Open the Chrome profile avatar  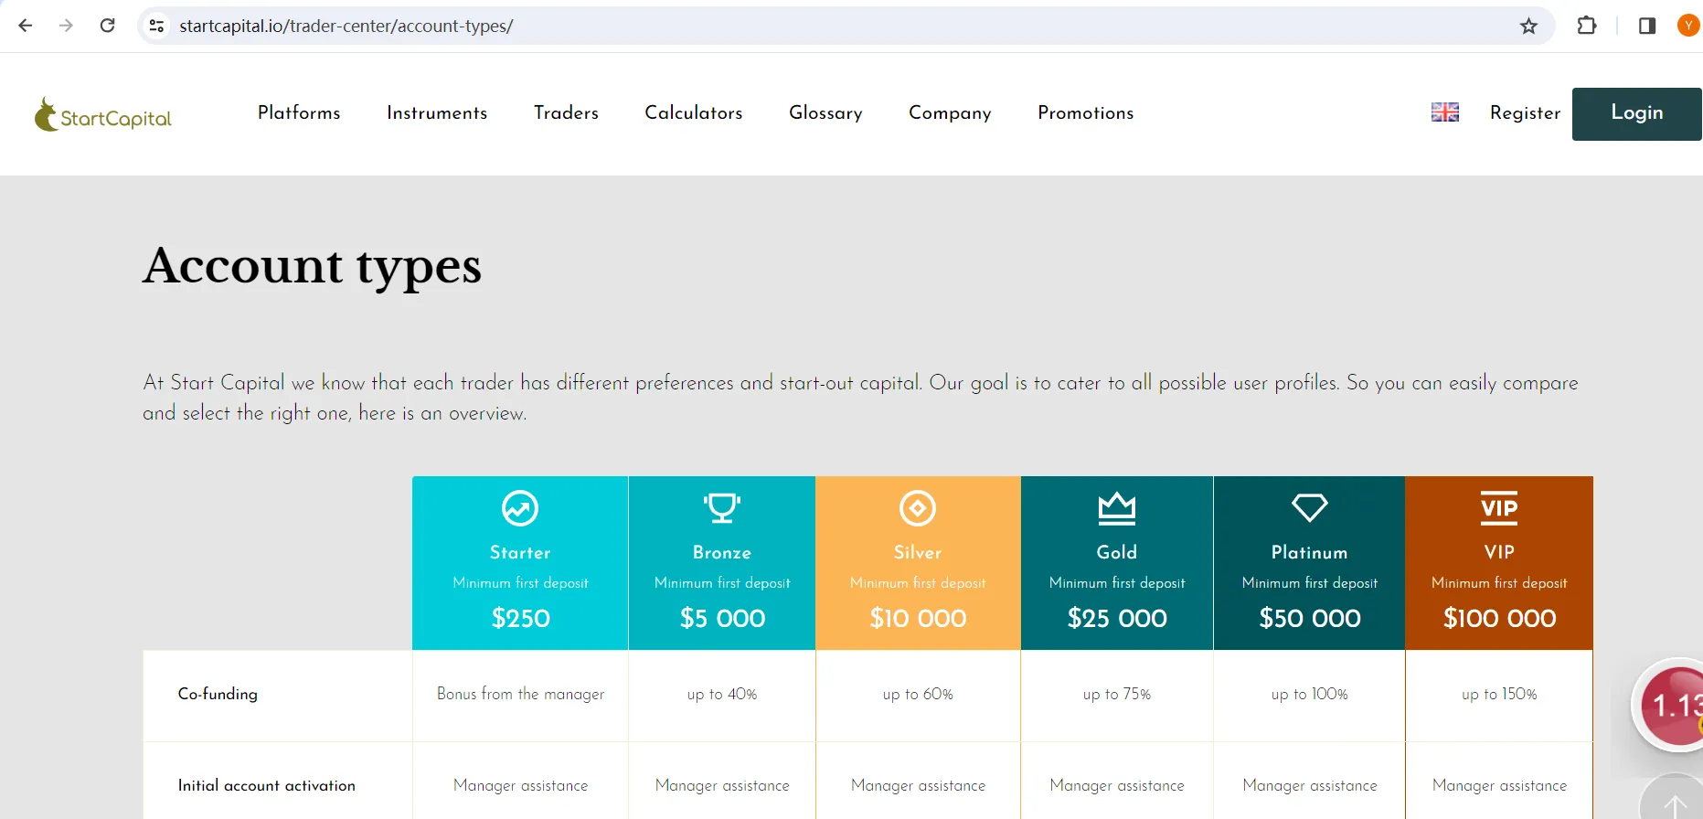click(1688, 26)
